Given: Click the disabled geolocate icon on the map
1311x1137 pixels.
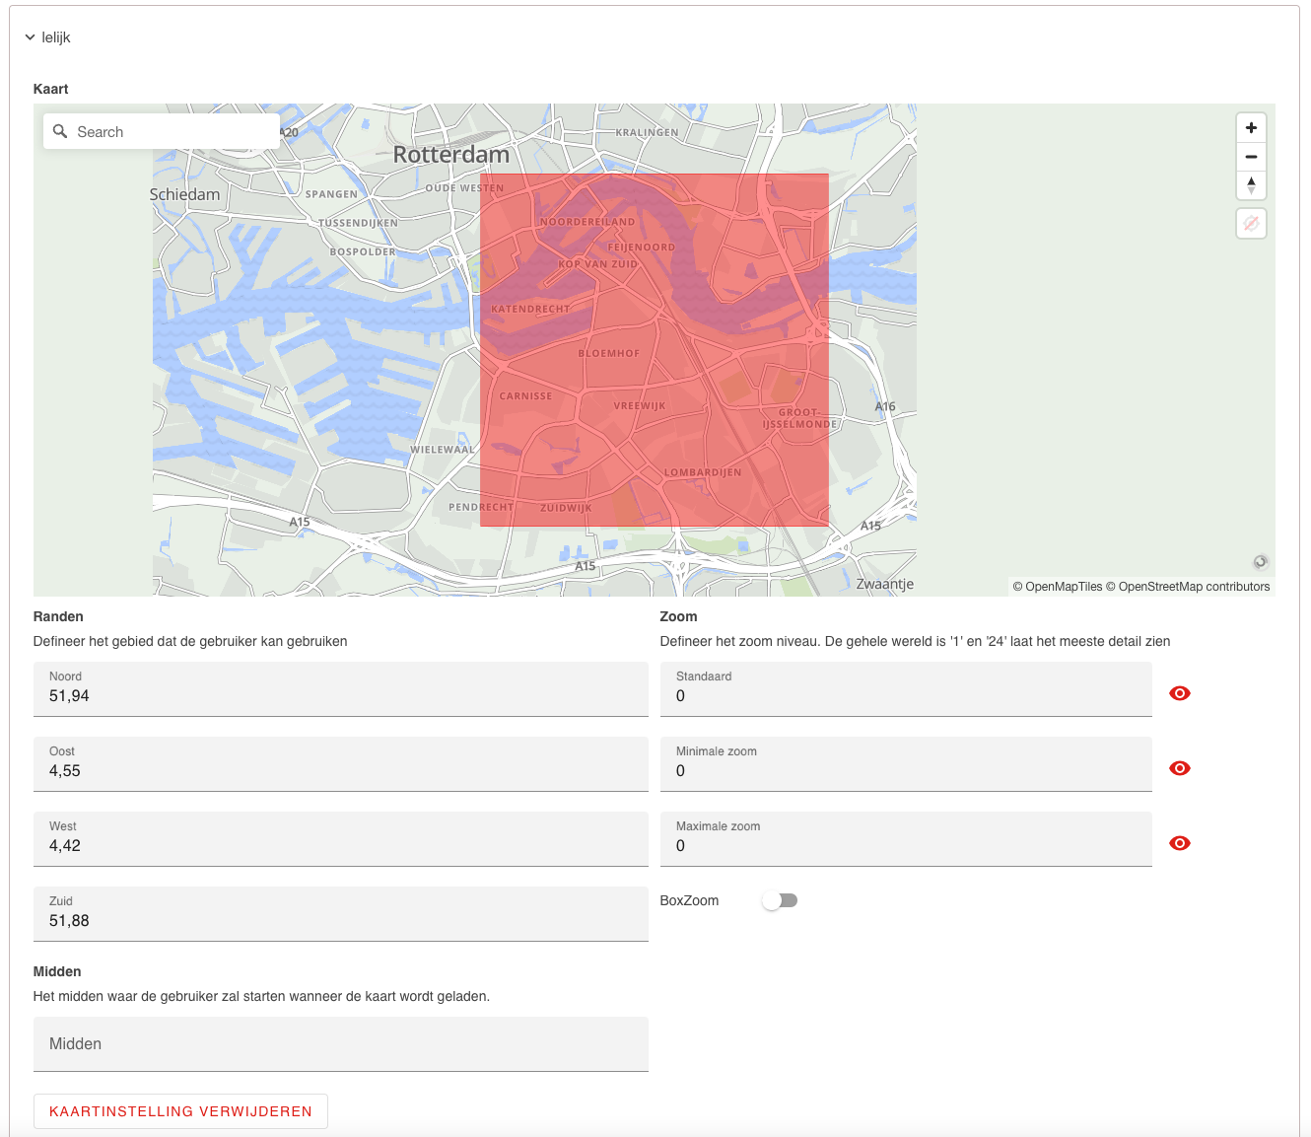Looking at the screenshot, I should coord(1251,223).
